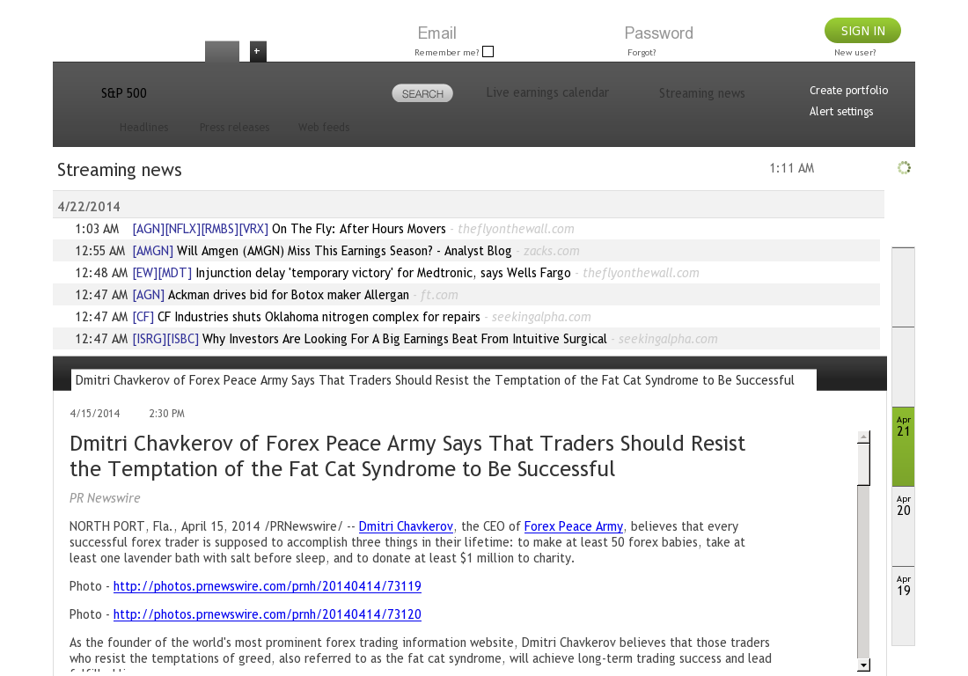
Task: Click the [RMBS] ticker link
Action: pyautogui.click(x=220, y=229)
